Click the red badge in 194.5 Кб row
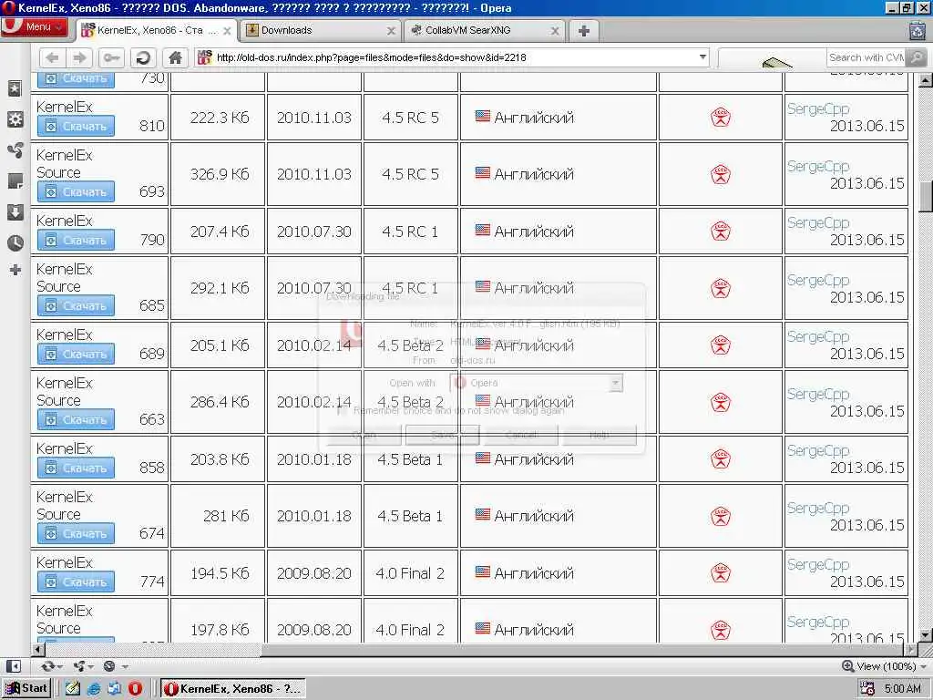Screen dimensions: 933x700 pyautogui.click(x=720, y=572)
